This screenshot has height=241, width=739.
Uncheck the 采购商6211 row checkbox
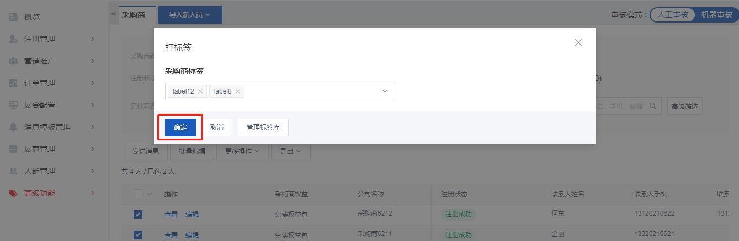138,235
